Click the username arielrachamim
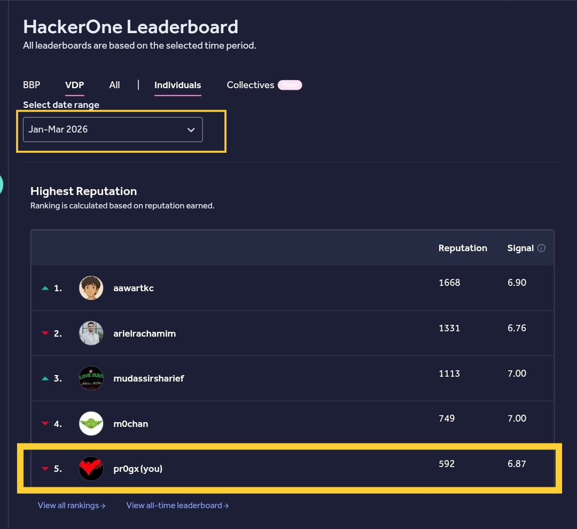 point(145,333)
